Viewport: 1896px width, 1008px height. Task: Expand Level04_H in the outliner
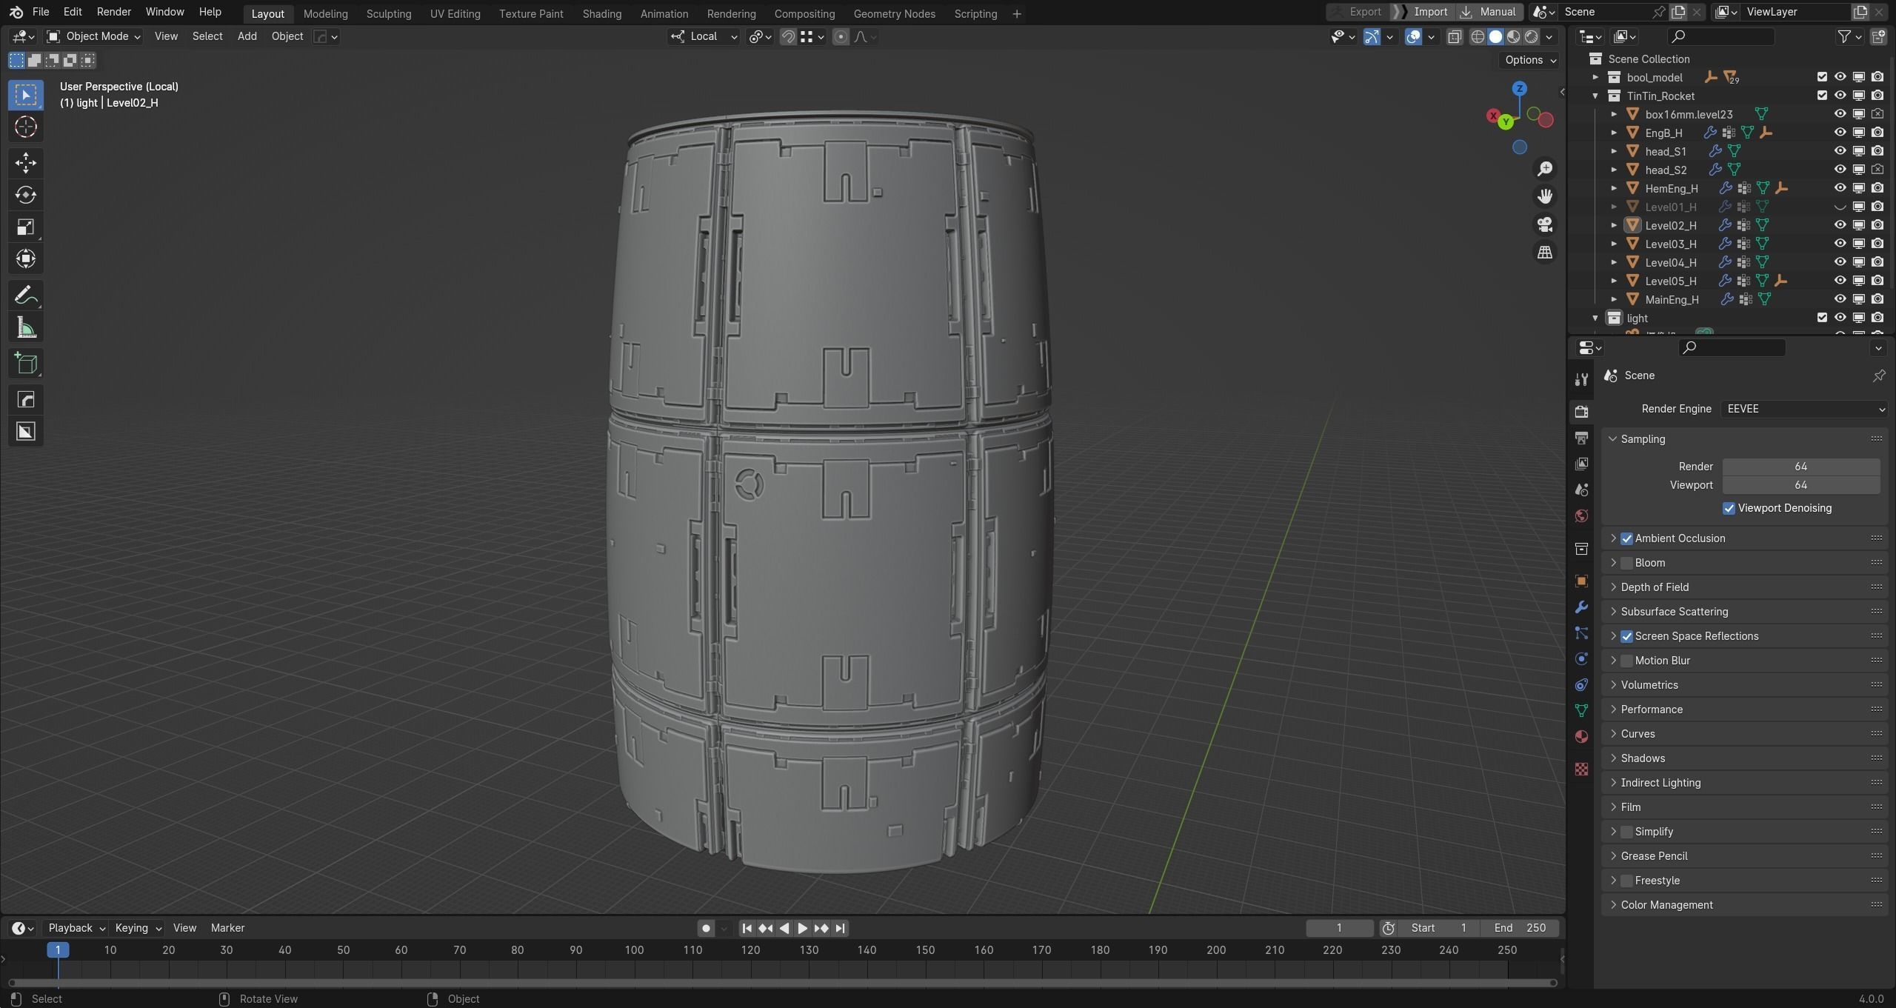(x=1614, y=262)
